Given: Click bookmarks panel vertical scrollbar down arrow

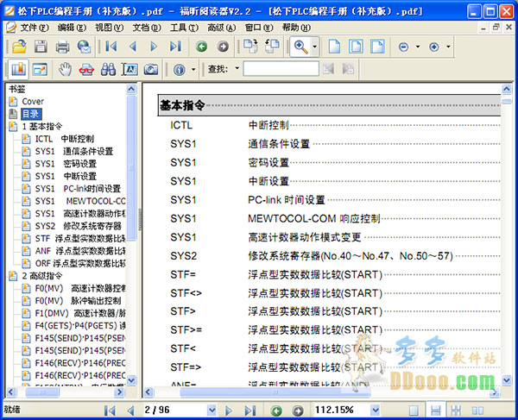Looking at the screenshot, I should point(131,380).
